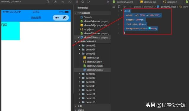Click 'demo05' in the breadcrumb
This screenshot has height=111, width=189.
[x=149, y=7]
